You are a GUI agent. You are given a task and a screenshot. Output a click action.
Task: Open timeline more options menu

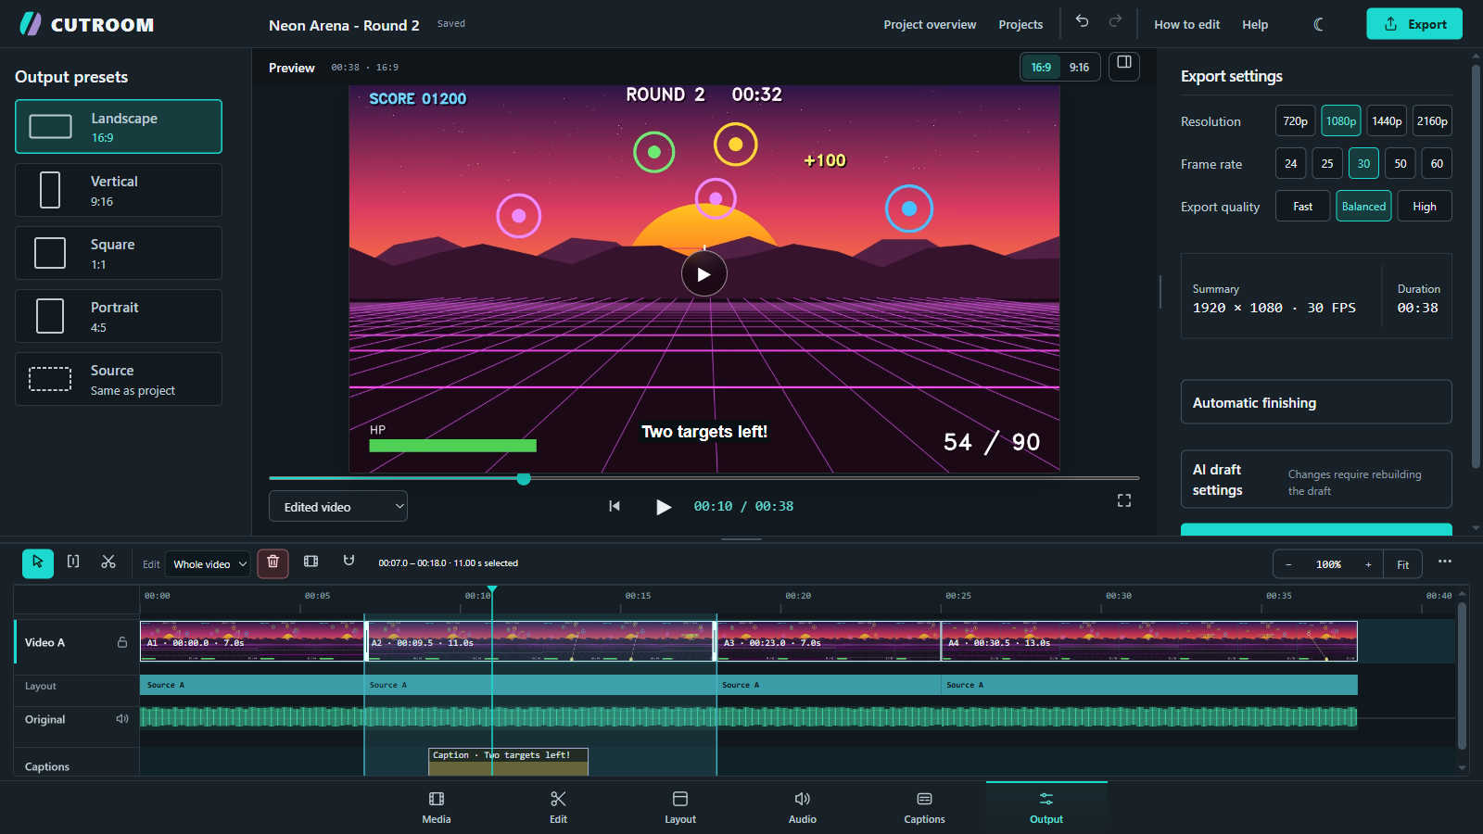click(1445, 562)
